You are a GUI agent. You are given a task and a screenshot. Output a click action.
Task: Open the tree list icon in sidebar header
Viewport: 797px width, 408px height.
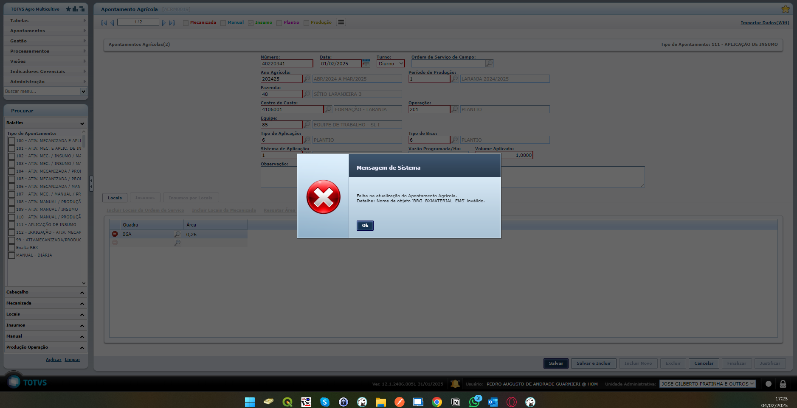[x=82, y=9]
